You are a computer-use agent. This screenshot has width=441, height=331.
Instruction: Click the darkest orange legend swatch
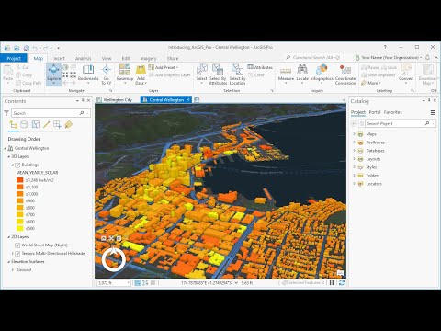(x=20, y=180)
